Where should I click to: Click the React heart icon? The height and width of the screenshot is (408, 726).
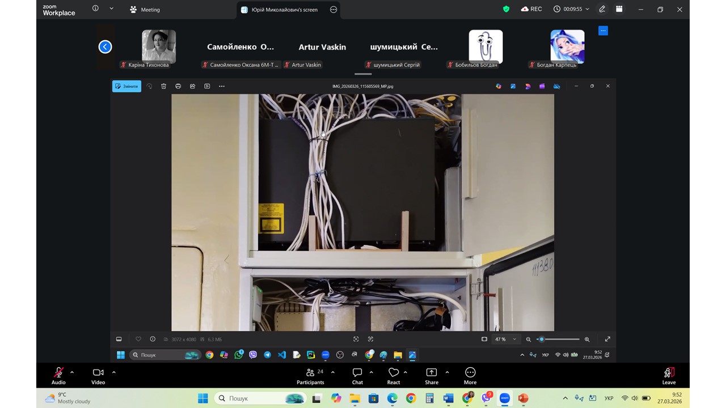(x=394, y=373)
